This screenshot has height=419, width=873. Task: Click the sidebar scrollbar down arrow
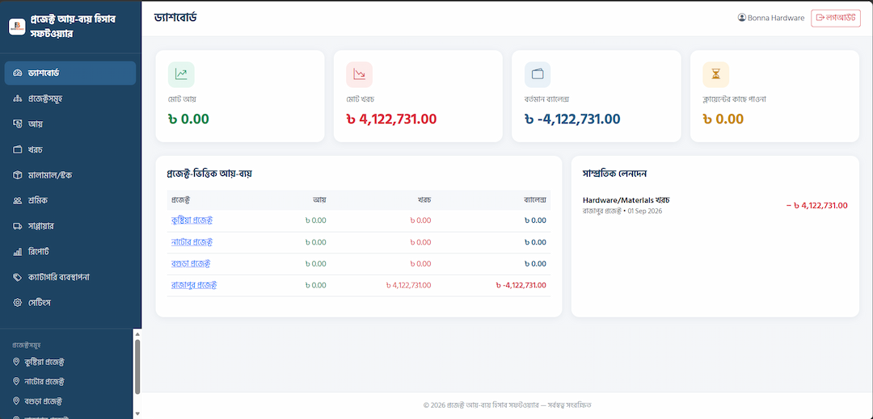tap(137, 414)
